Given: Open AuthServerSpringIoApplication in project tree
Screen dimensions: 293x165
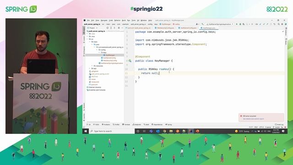Looking at the screenshot, I should pyautogui.click(x=111, y=63).
